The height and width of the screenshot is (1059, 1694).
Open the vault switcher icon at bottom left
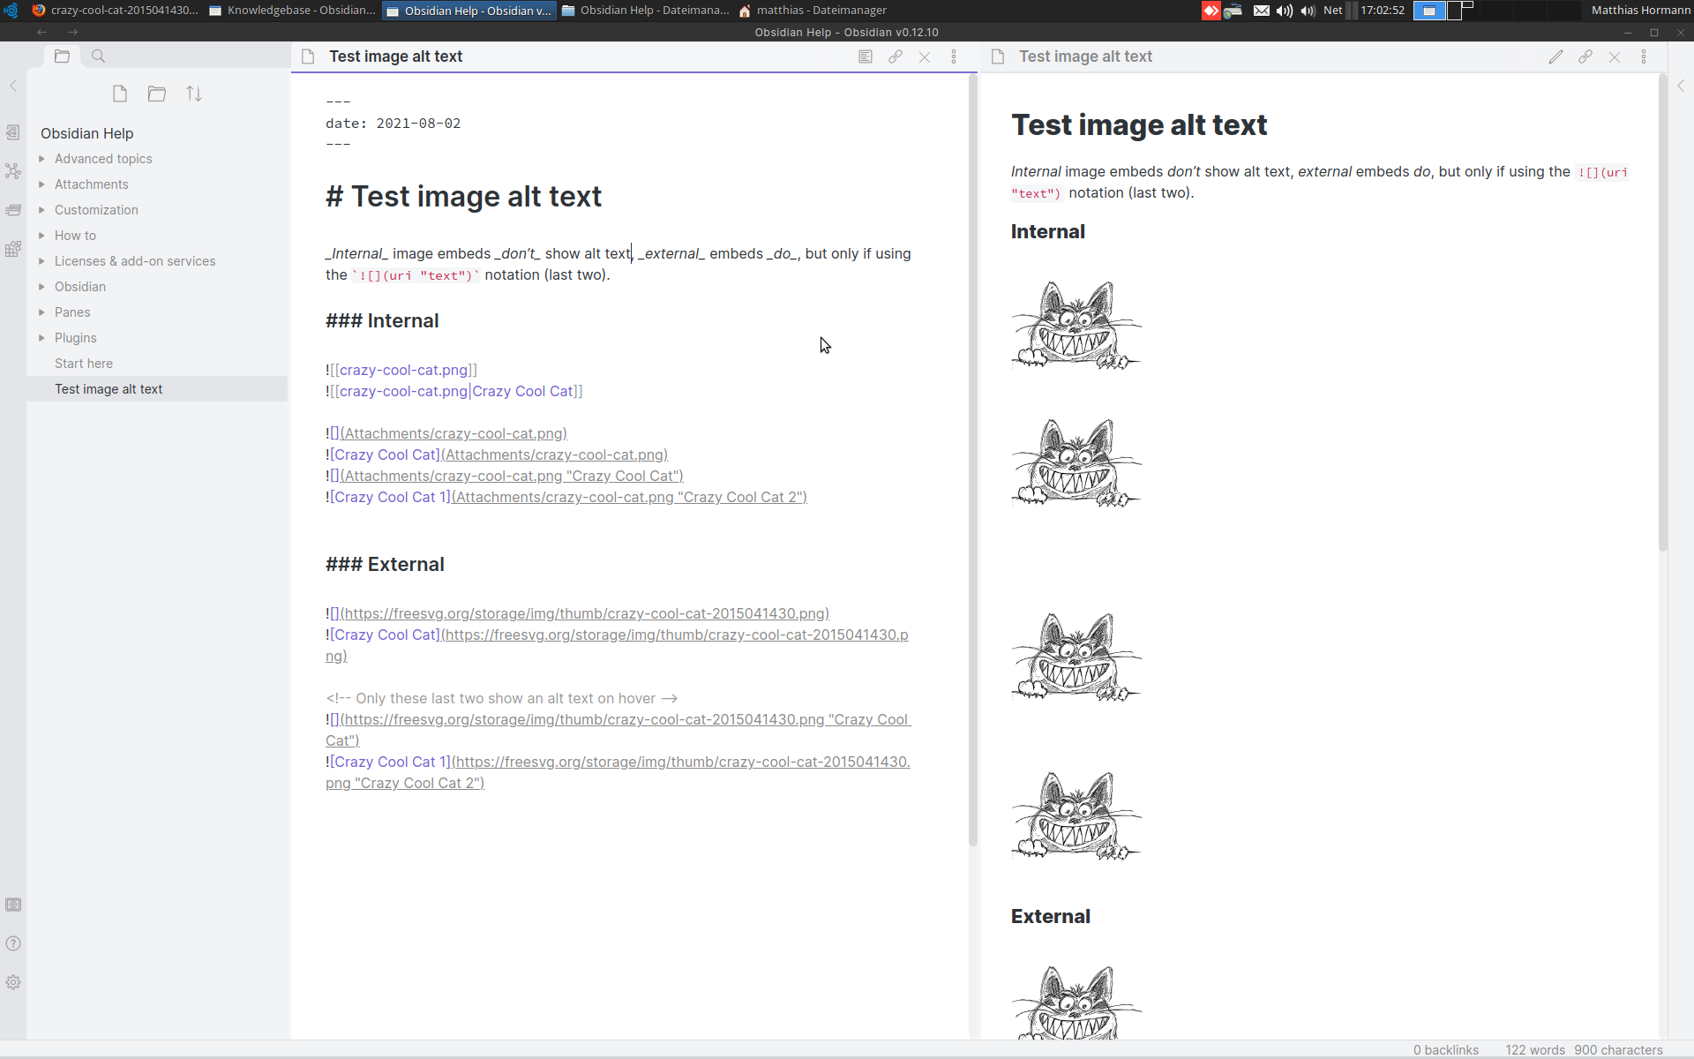[13, 905]
